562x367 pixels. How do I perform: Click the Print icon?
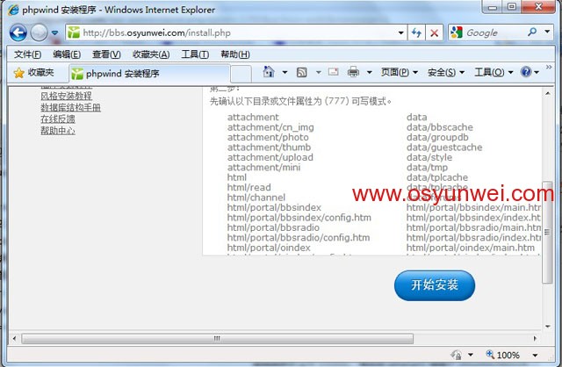[x=353, y=72]
